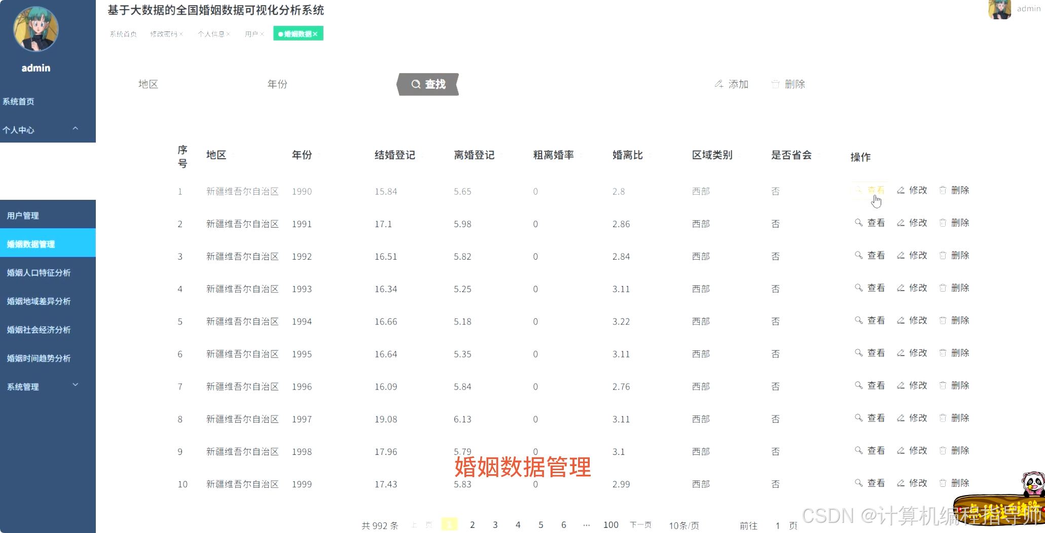1045x533 pixels.
Task: View the 1993 row with 查看
Action: [870, 288]
